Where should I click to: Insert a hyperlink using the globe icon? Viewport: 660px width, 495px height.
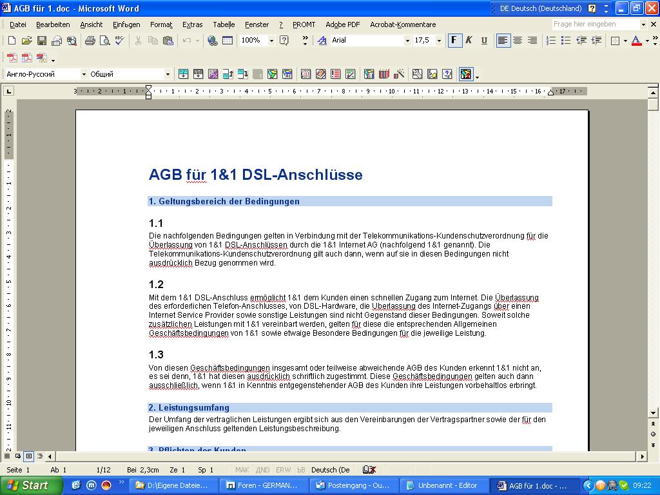(213, 41)
